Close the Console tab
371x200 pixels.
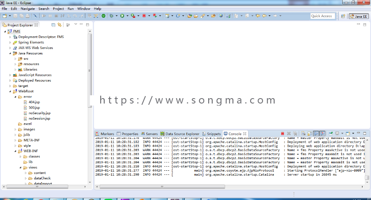tap(244, 134)
